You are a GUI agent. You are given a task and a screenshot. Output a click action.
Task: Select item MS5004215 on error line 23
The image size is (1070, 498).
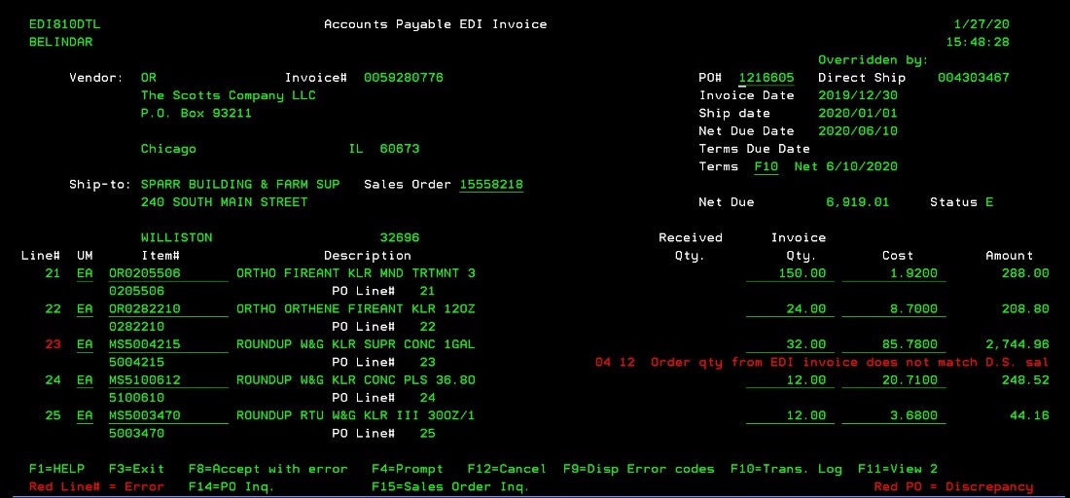point(144,344)
